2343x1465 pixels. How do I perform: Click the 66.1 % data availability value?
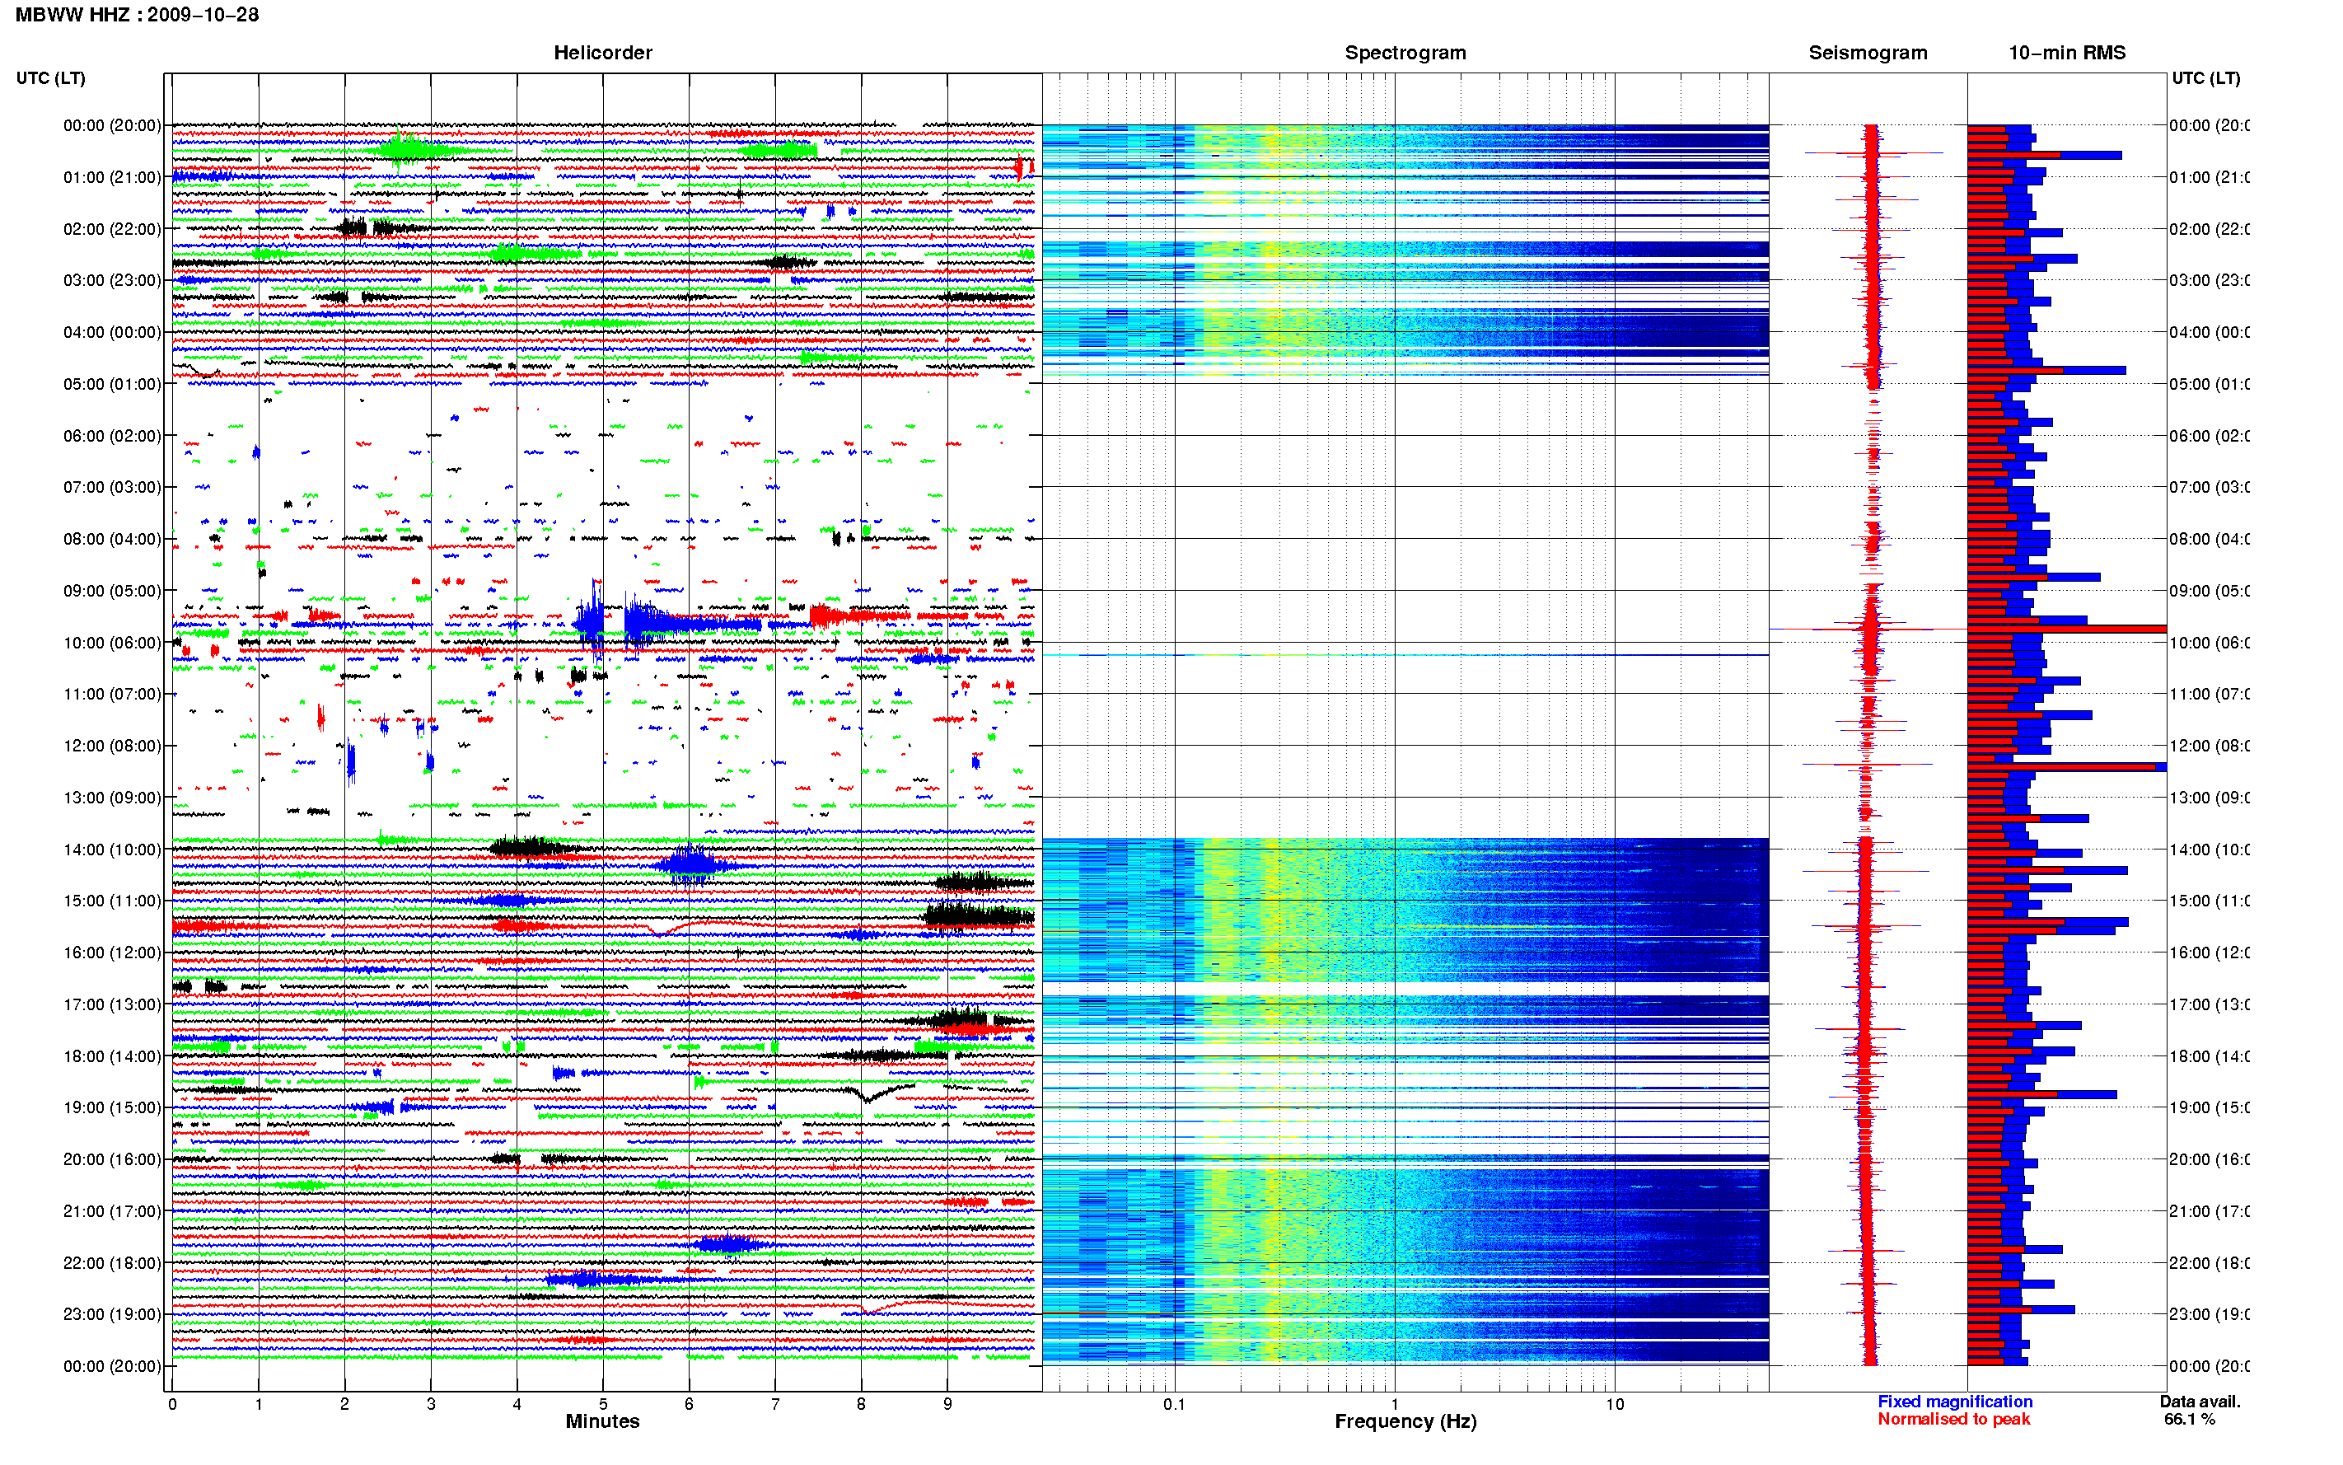2189,1419
